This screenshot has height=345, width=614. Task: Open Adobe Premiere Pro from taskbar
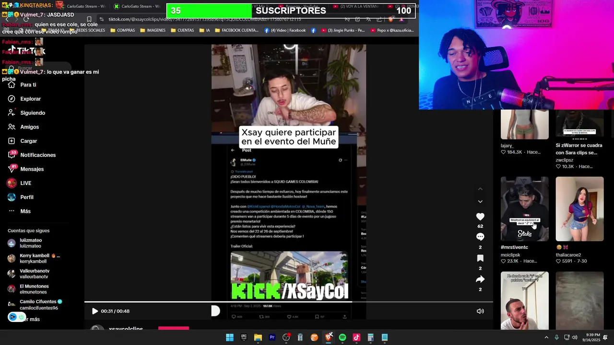coord(272,337)
